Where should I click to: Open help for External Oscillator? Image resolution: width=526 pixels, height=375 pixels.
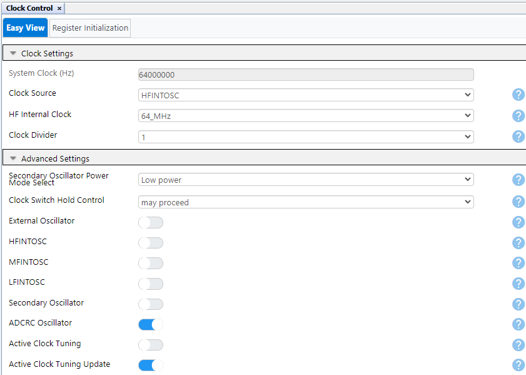pyautogui.click(x=518, y=222)
